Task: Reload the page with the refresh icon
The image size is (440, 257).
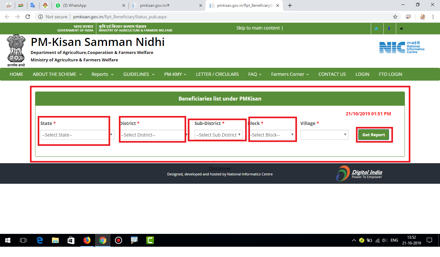Action: click(x=28, y=17)
